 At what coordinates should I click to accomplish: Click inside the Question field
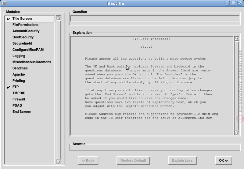(155, 19)
